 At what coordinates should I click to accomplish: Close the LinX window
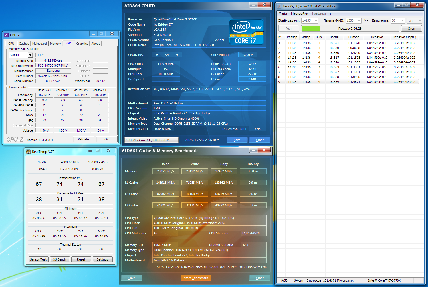417,5
